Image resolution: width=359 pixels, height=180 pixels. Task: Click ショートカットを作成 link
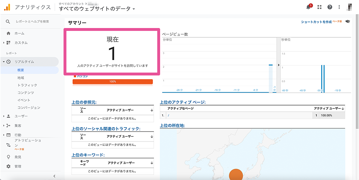coord(316,22)
